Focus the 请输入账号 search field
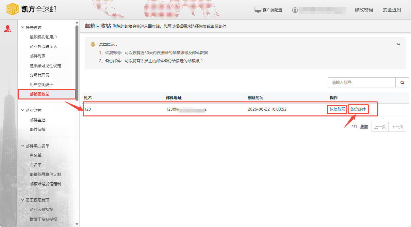This screenshot has width=411, height=227. click(x=362, y=83)
